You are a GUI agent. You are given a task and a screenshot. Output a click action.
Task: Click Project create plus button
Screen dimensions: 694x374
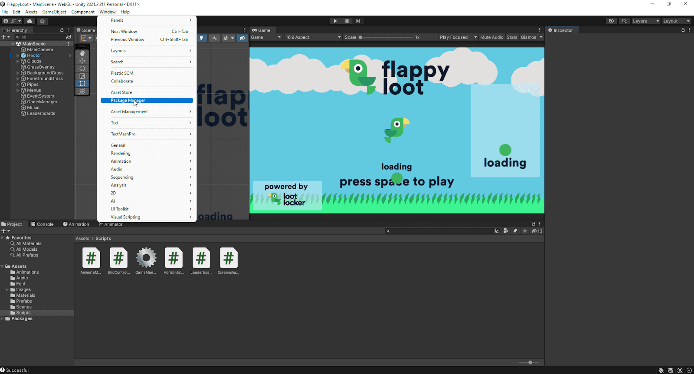click(x=5, y=231)
